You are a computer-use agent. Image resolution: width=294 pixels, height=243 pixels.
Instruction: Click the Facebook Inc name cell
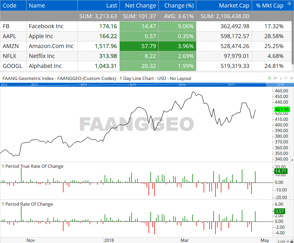coord(52,26)
